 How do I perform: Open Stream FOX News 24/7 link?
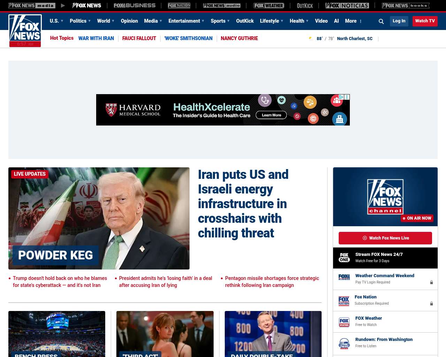pyautogui.click(x=379, y=255)
